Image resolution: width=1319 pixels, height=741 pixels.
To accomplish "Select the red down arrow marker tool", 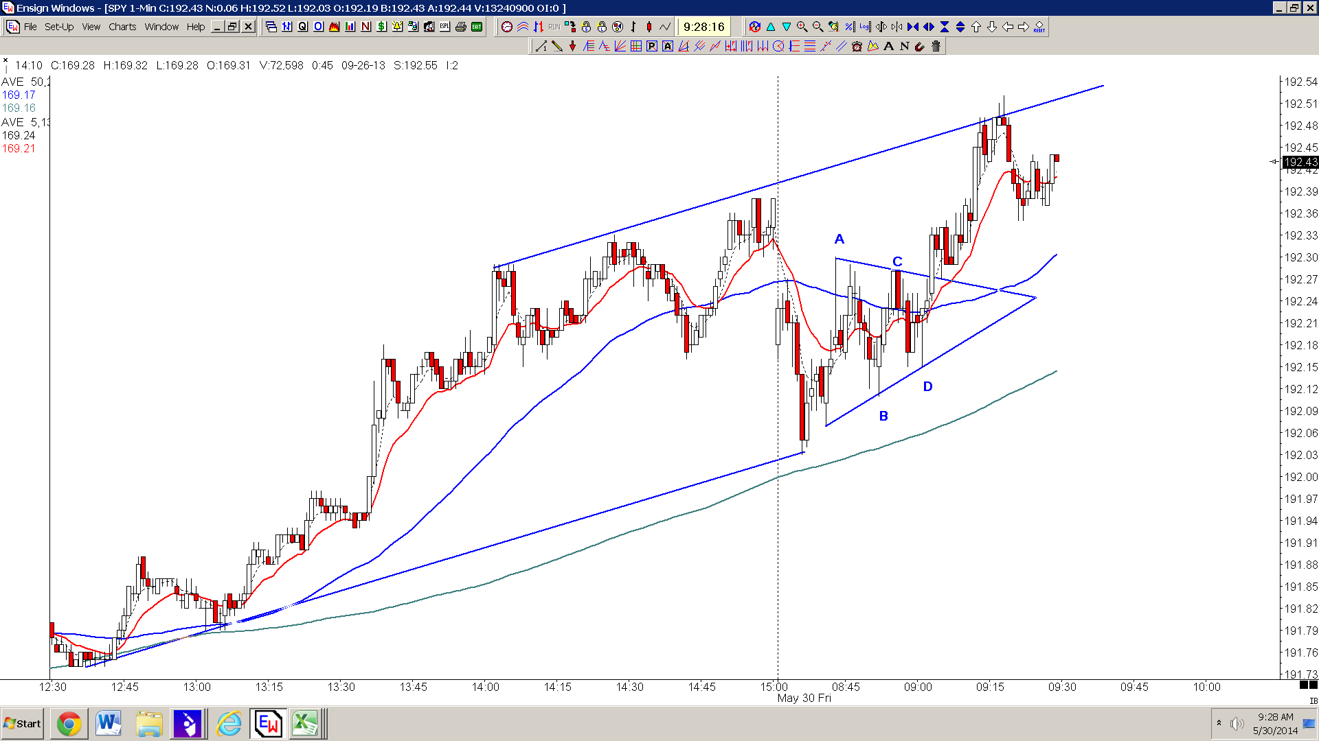I will (572, 46).
